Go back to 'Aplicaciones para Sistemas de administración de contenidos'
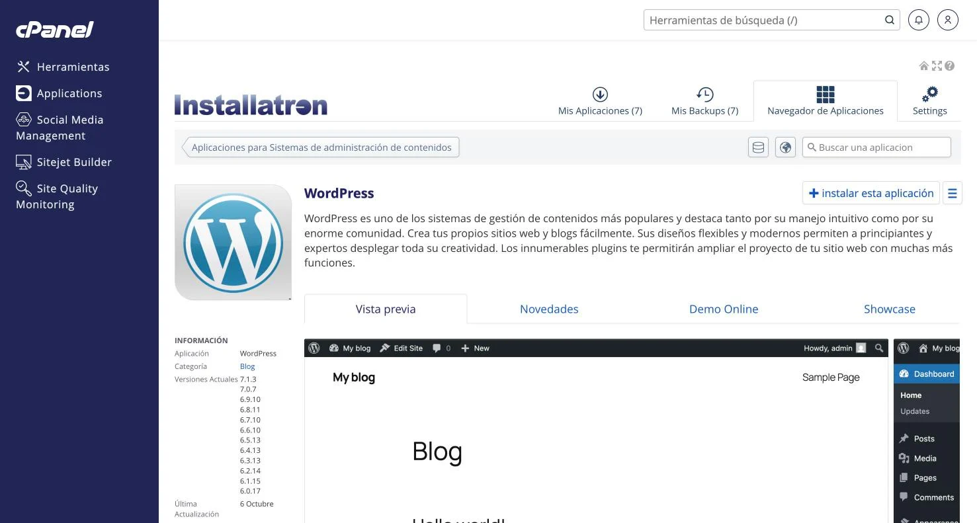 pos(321,147)
